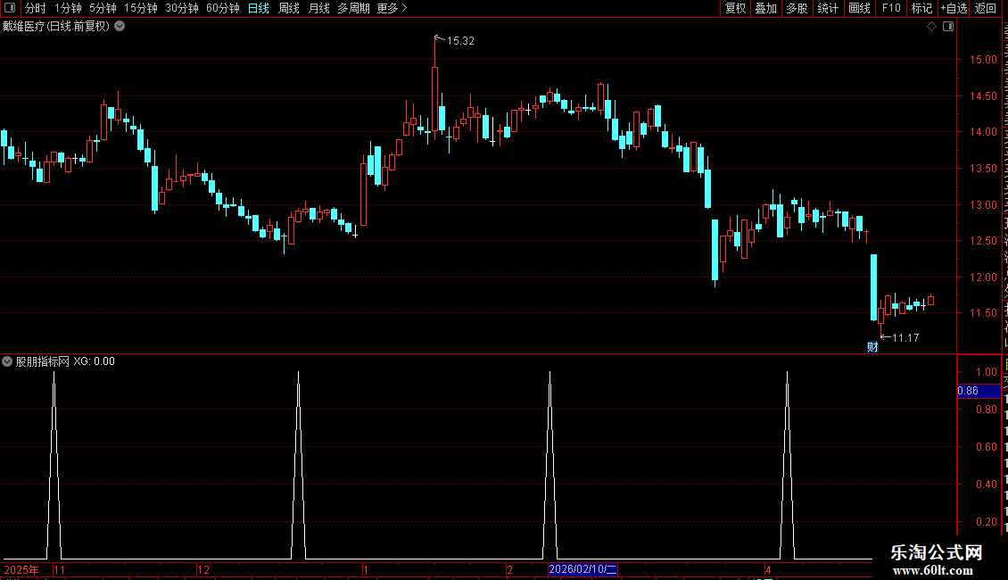Image resolution: width=1008 pixels, height=580 pixels.
Task: Expand the 更多 periods menu
Action: (392, 8)
